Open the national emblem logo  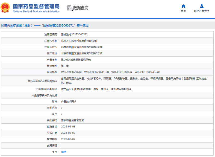pyautogui.click(x=5, y=8)
